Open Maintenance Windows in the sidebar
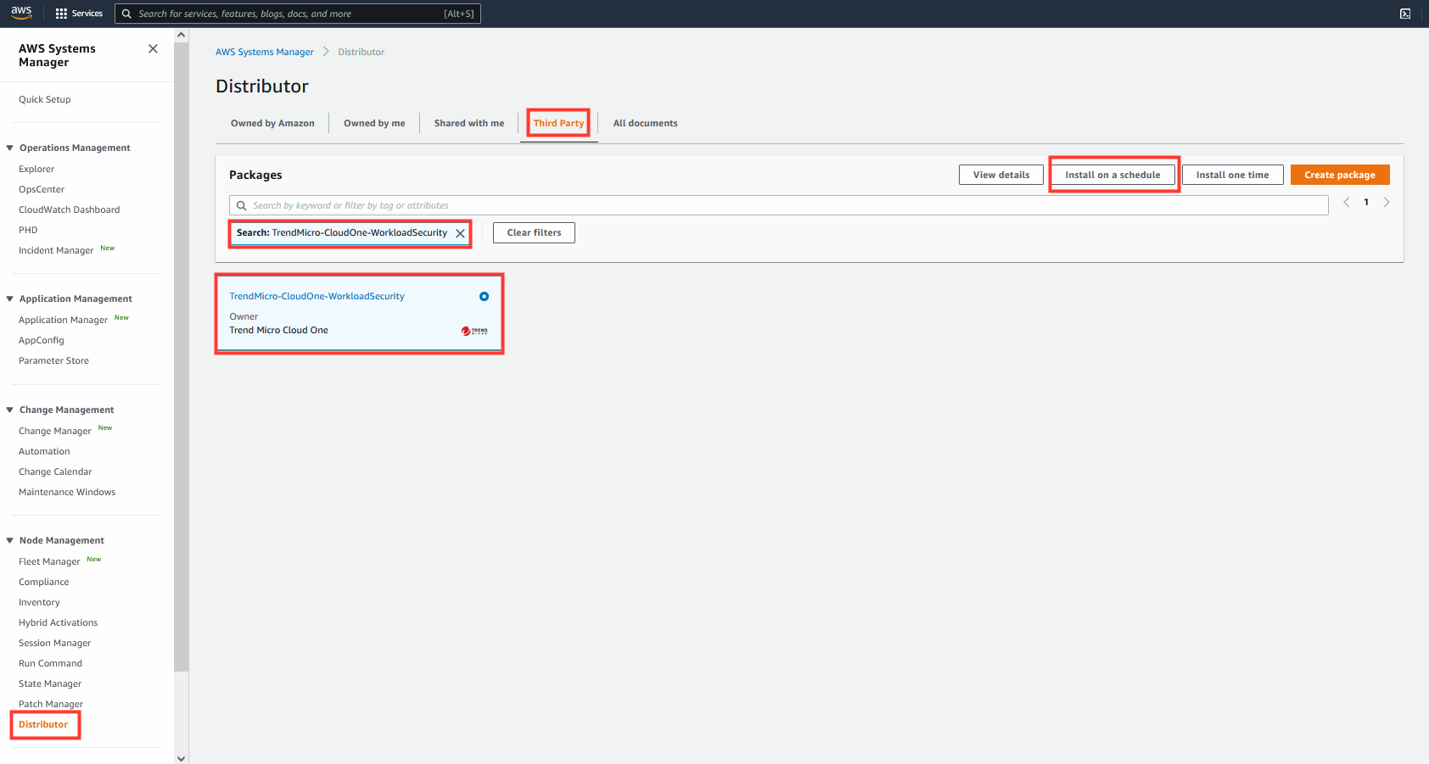 67,492
